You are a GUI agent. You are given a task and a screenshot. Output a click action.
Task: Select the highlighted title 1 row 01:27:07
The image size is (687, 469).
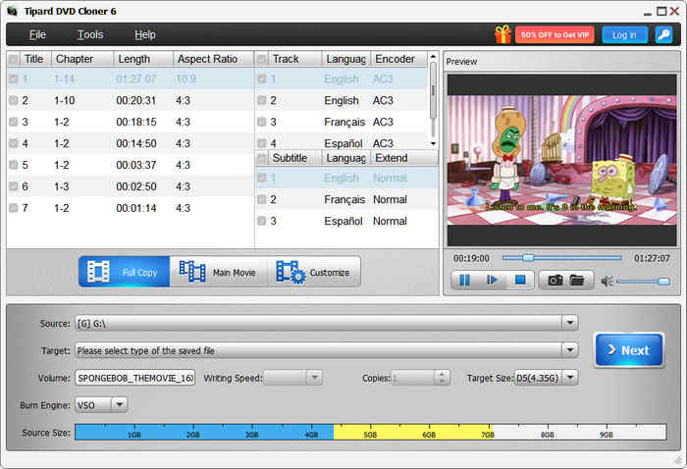131,78
